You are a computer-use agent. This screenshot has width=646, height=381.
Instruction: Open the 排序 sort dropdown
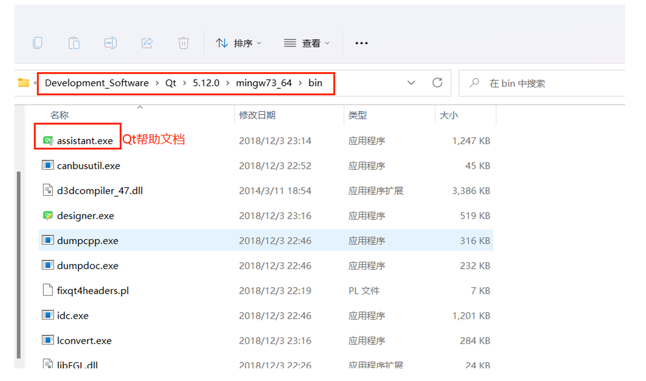[239, 43]
